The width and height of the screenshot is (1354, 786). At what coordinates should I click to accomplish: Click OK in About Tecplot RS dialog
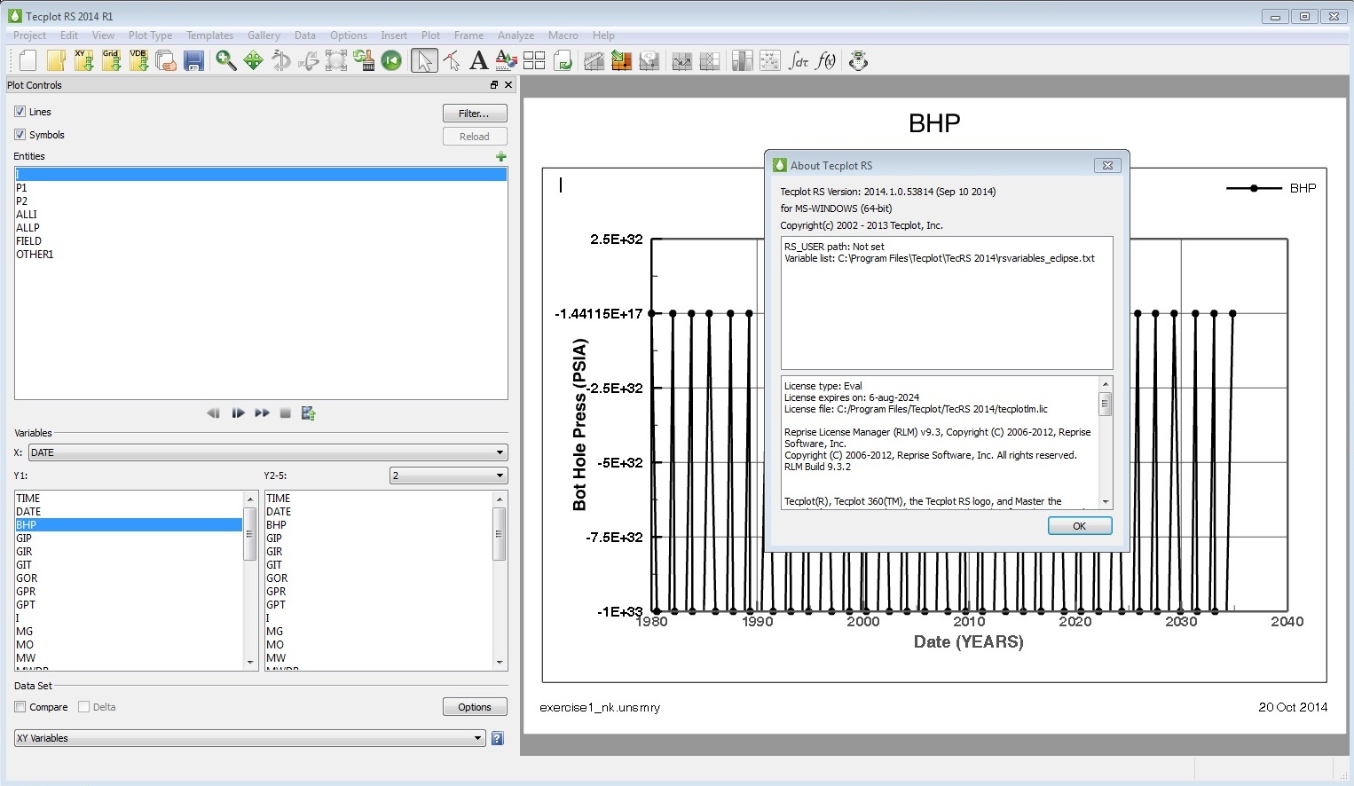click(x=1079, y=526)
